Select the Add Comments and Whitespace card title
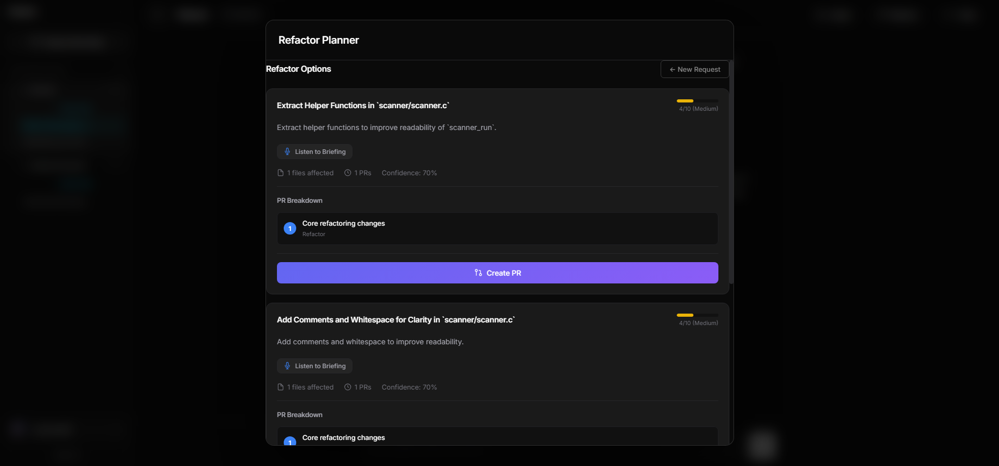Image resolution: width=999 pixels, height=466 pixels. click(x=396, y=320)
